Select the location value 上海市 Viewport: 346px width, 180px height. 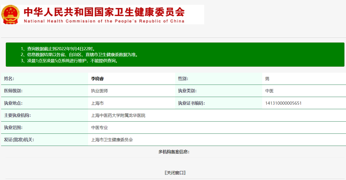97,103
